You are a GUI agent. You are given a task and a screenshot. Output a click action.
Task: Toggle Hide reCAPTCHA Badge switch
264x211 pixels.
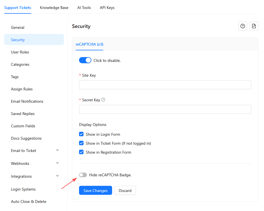(x=83, y=175)
